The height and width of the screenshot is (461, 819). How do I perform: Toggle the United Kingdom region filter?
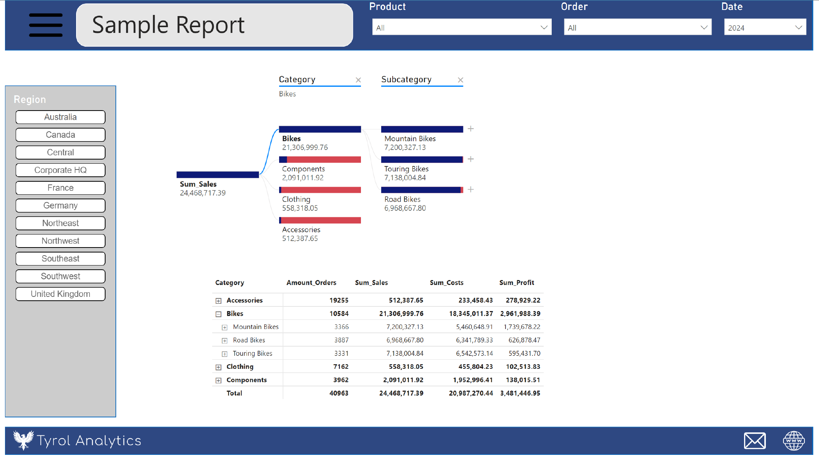[60, 294]
